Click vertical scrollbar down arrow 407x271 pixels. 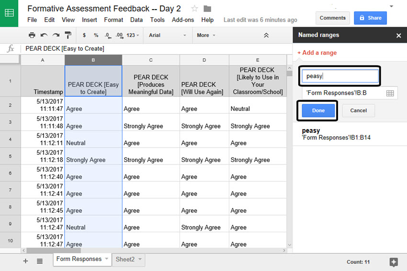(x=289, y=245)
